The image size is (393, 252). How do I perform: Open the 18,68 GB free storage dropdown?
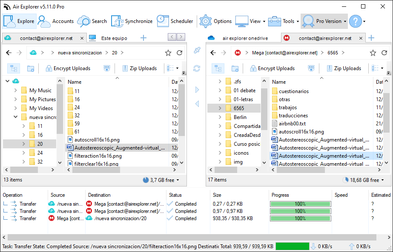[363, 180]
